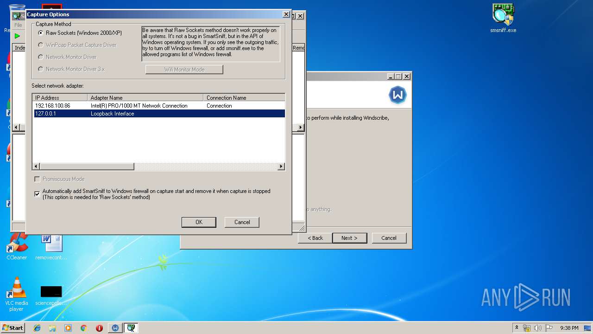Close the Capture Options dialog
Image resolution: width=593 pixels, height=334 pixels.
click(286, 14)
